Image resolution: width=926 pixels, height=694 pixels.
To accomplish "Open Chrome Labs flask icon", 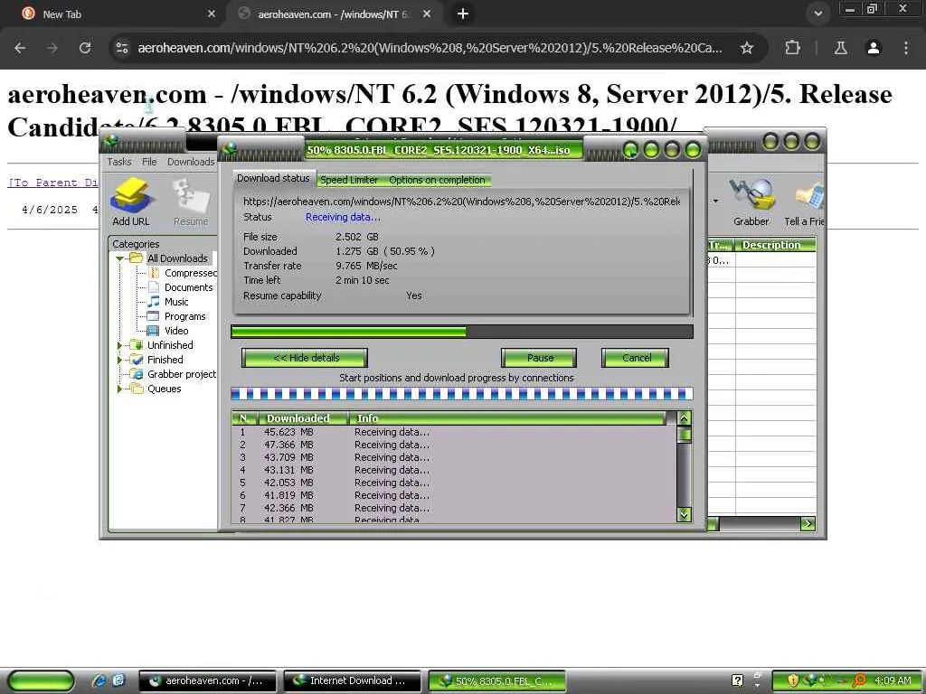I will click(x=841, y=48).
